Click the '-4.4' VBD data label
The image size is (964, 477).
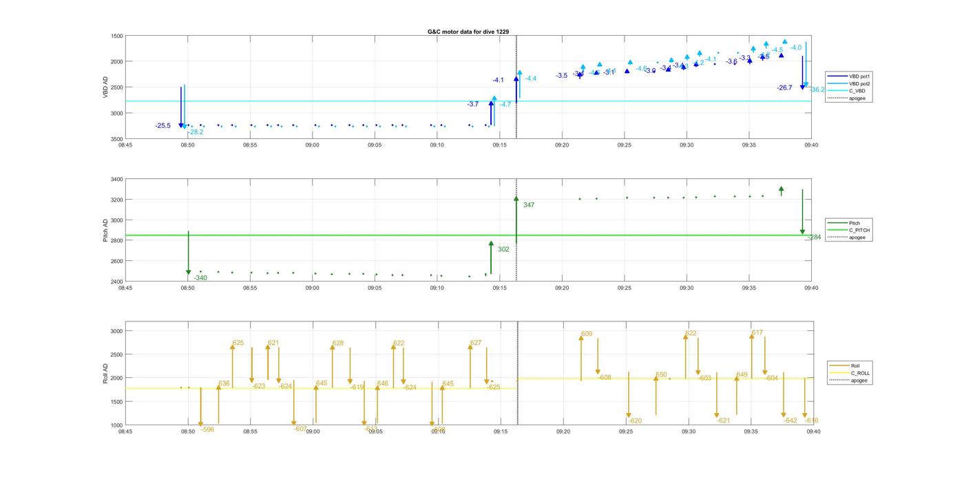(530, 78)
